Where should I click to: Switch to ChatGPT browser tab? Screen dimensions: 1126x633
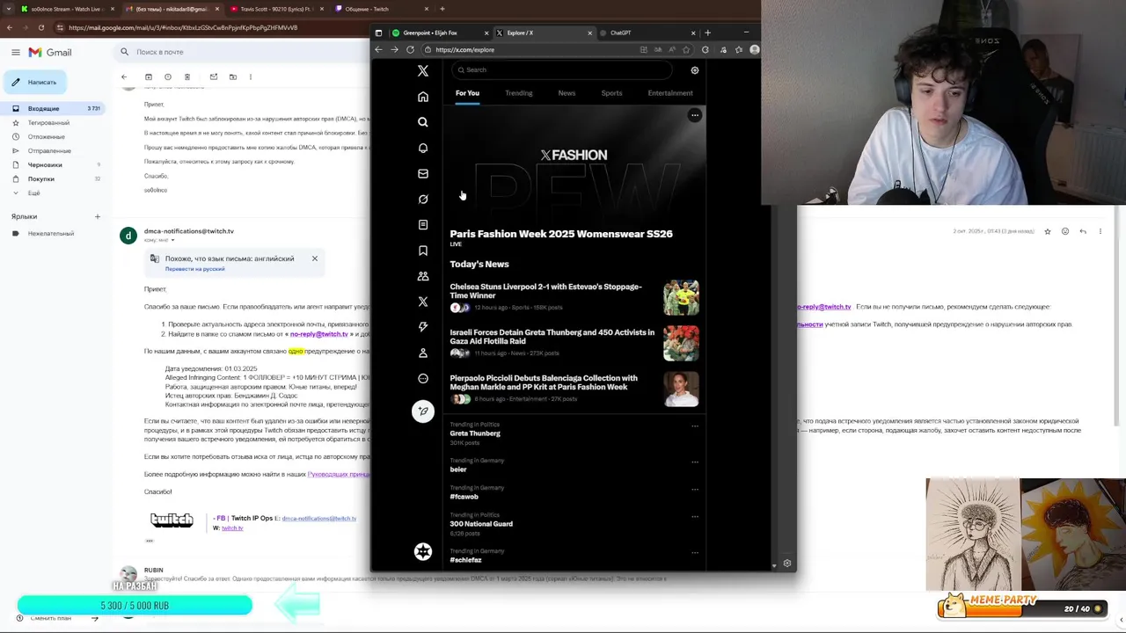(x=648, y=33)
